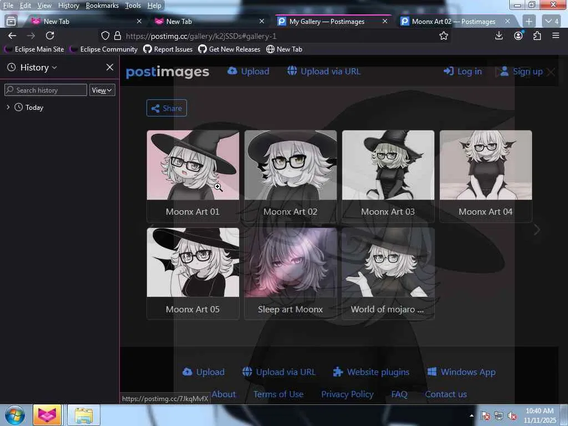Open a new tab with plus button

529,22
